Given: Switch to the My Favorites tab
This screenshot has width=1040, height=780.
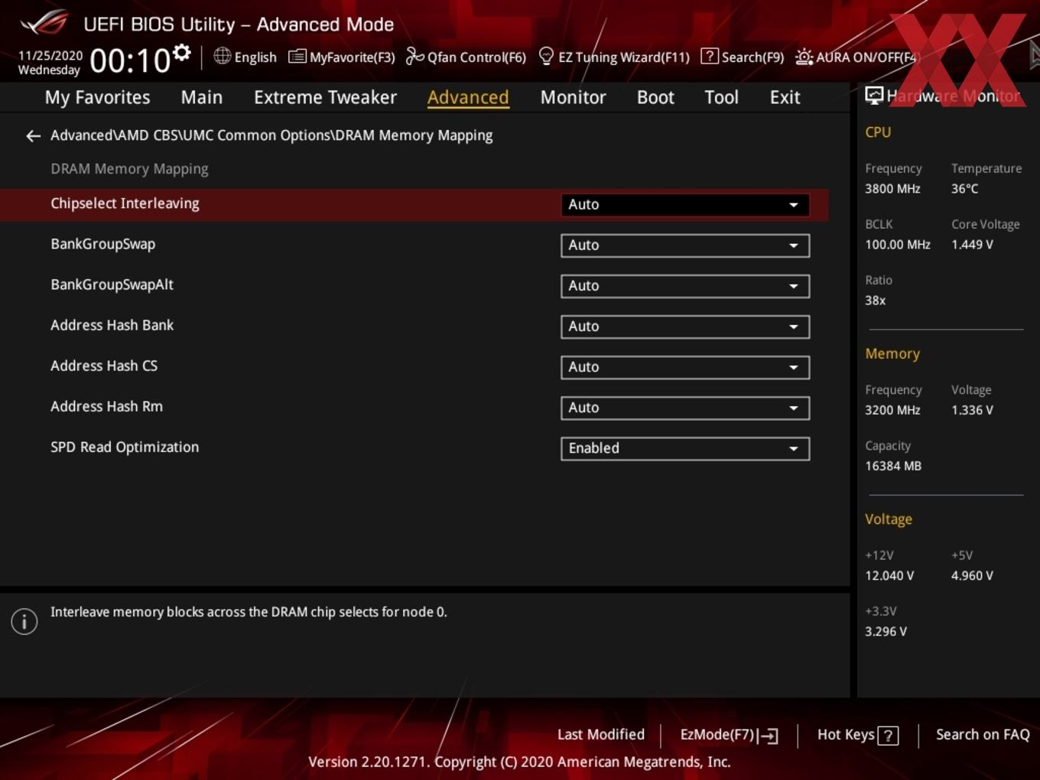Looking at the screenshot, I should click(97, 97).
